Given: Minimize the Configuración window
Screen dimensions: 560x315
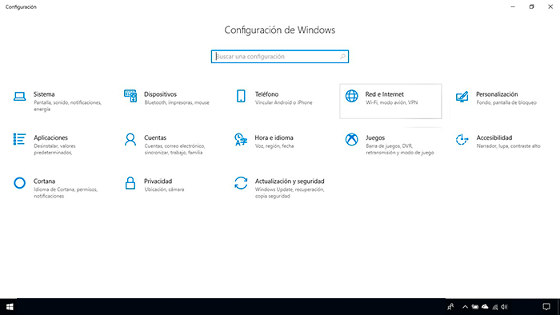Looking at the screenshot, I should click(x=513, y=6).
